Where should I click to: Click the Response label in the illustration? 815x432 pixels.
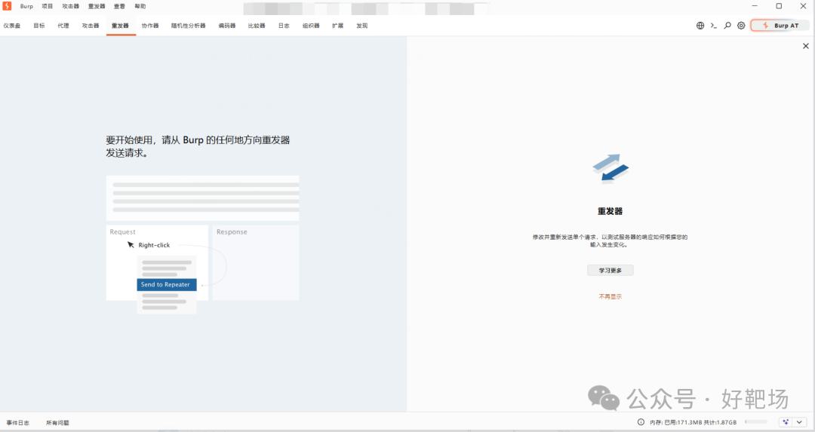[232, 232]
